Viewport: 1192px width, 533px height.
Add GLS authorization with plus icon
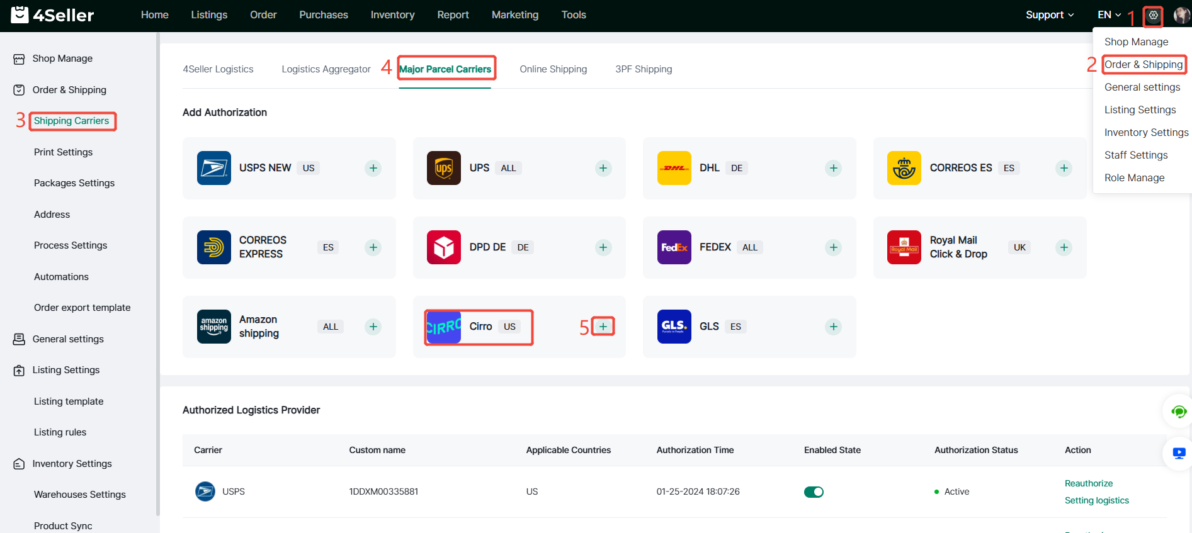[834, 327]
